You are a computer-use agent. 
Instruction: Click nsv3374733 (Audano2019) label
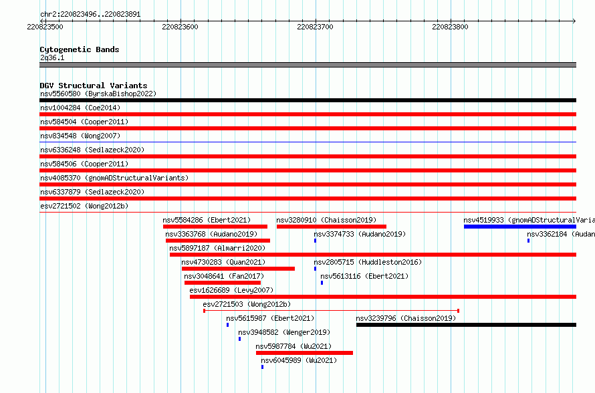pos(360,234)
